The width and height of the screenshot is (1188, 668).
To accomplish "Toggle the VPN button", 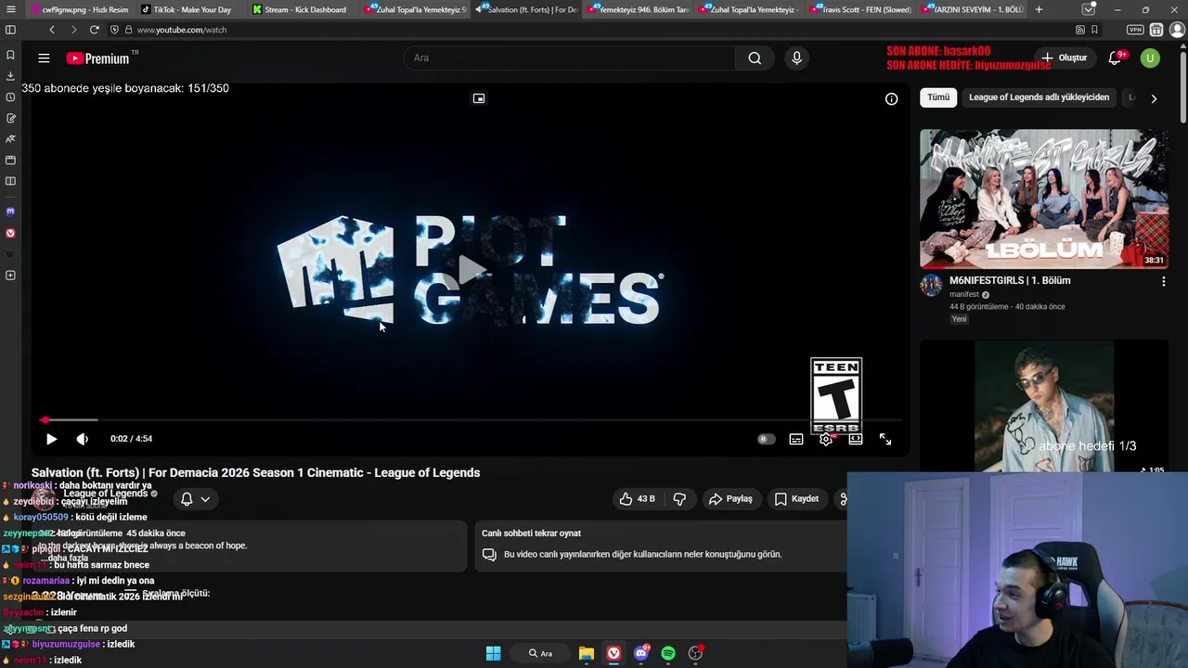I will click(x=1135, y=30).
